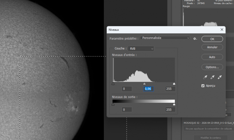Open the Couche RVB dropdown
This screenshot has width=234, height=140.
click(141, 49)
